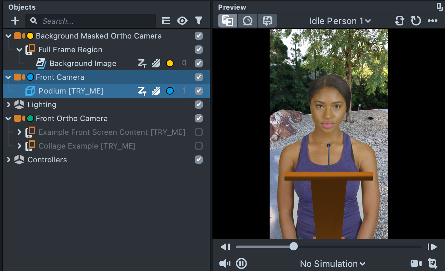Enable Example Front Screen Content checkbox

point(199,132)
